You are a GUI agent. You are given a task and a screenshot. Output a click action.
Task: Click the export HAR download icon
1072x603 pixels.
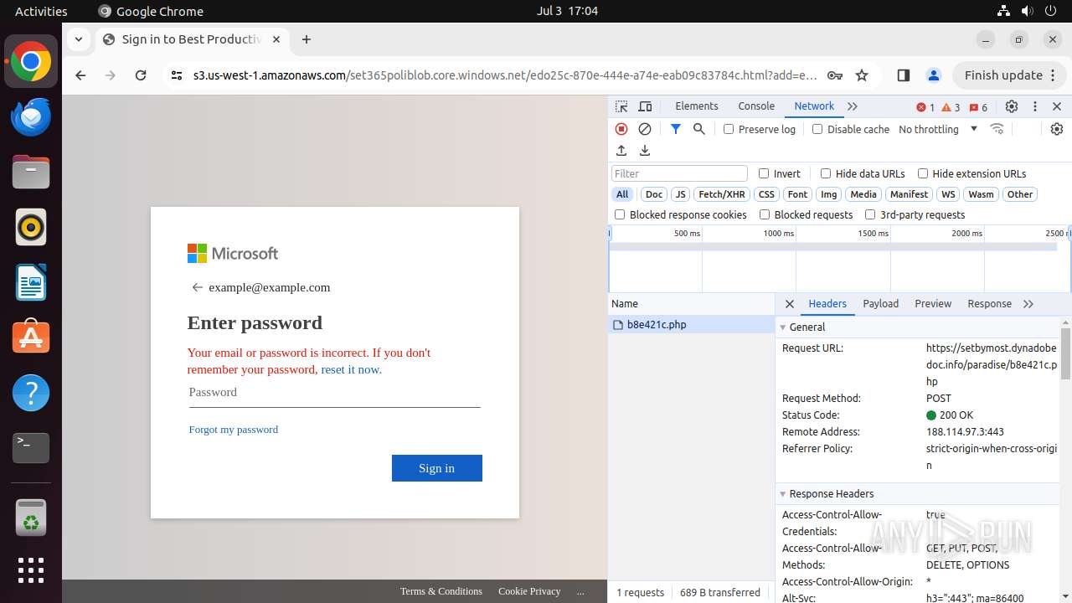[x=645, y=151]
